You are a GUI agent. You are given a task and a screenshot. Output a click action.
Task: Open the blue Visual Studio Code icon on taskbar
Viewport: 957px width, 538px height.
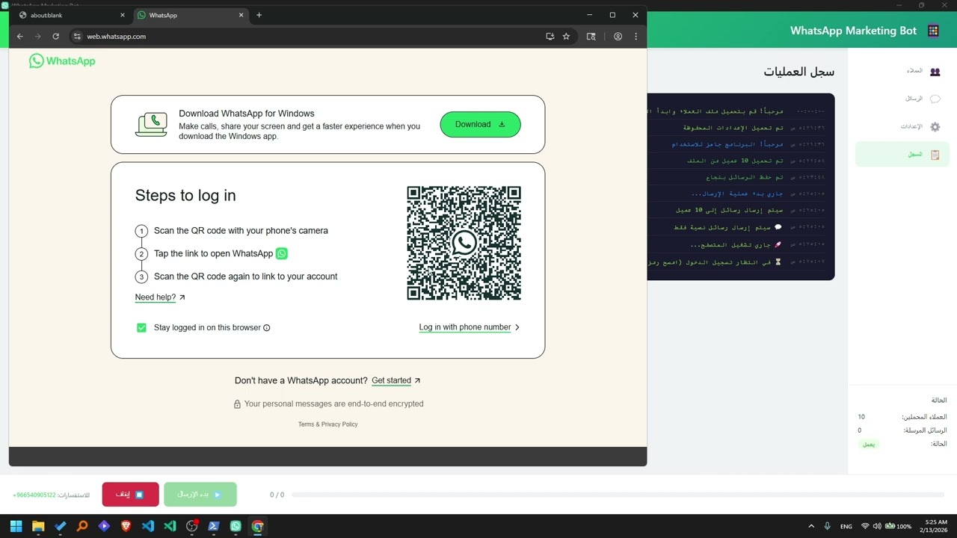[148, 526]
